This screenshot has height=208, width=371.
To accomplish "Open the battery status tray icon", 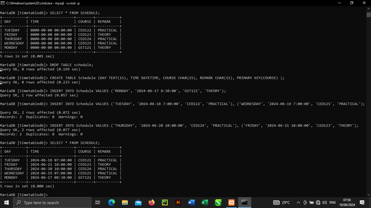I will [311, 203].
